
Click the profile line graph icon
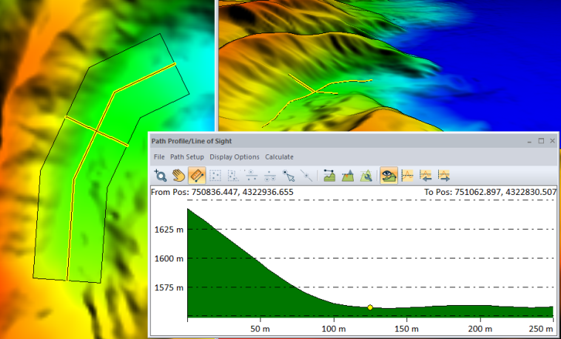[407, 176]
